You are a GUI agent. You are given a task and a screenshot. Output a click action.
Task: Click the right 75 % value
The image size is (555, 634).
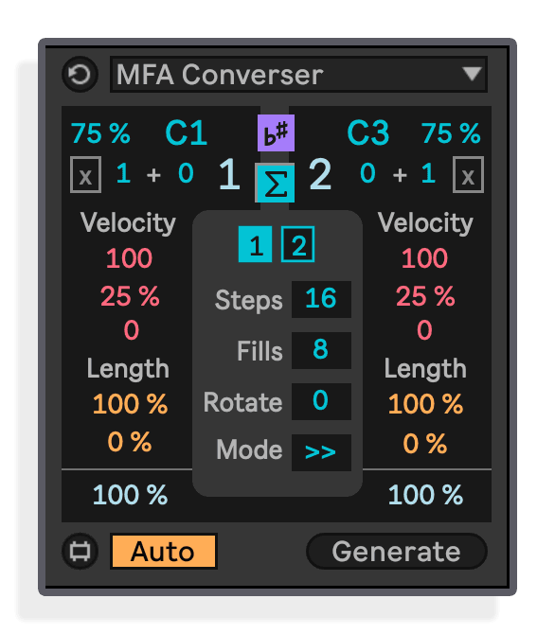pos(451,133)
